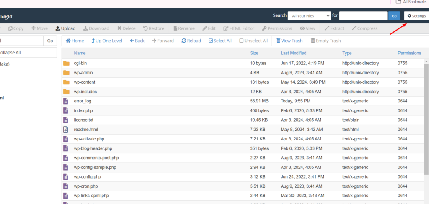This screenshot has width=429, height=204.
Task: Open the Settings button
Action: tap(416, 16)
